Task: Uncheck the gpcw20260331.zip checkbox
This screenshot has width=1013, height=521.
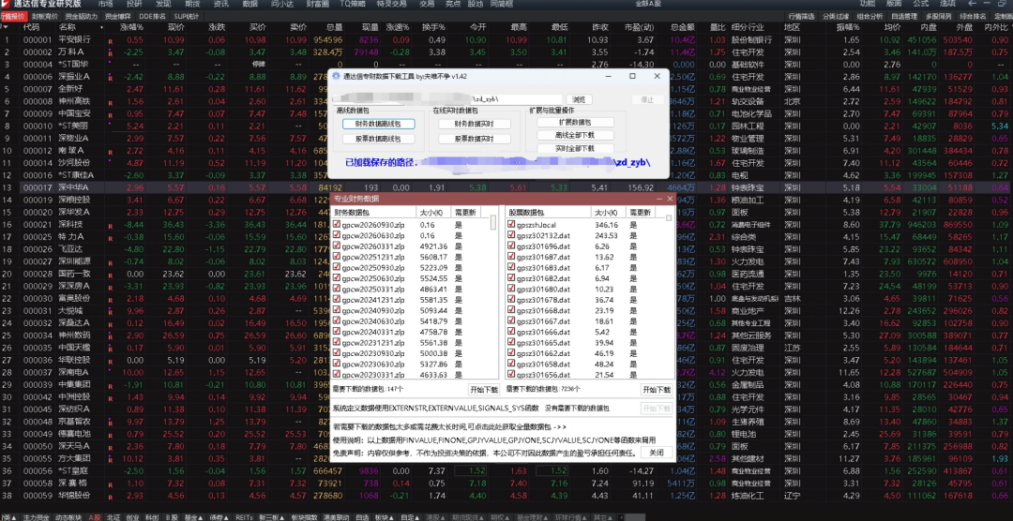Action: point(336,246)
